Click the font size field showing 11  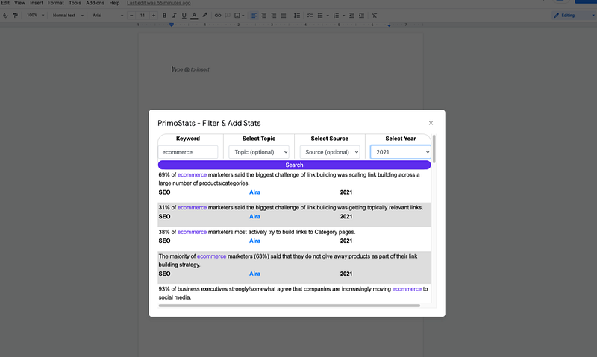tap(143, 16)
